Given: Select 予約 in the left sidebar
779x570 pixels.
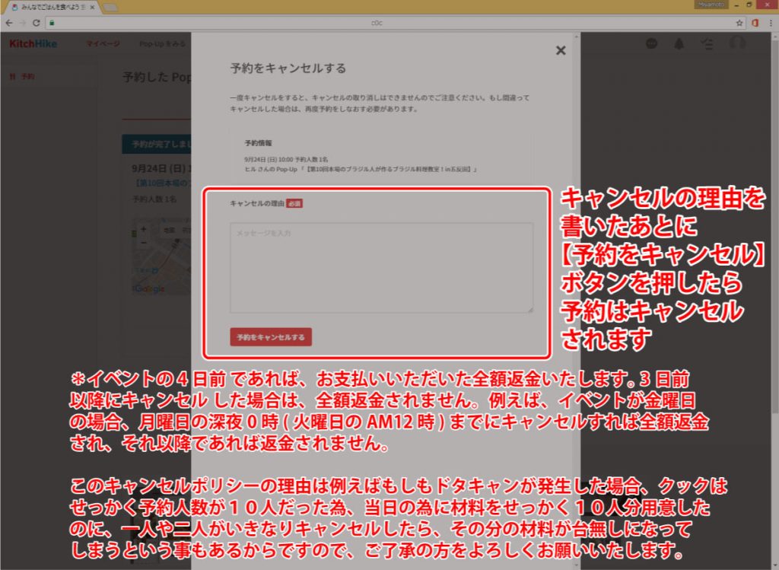Looking at the screenshot, I should point(24,77).
